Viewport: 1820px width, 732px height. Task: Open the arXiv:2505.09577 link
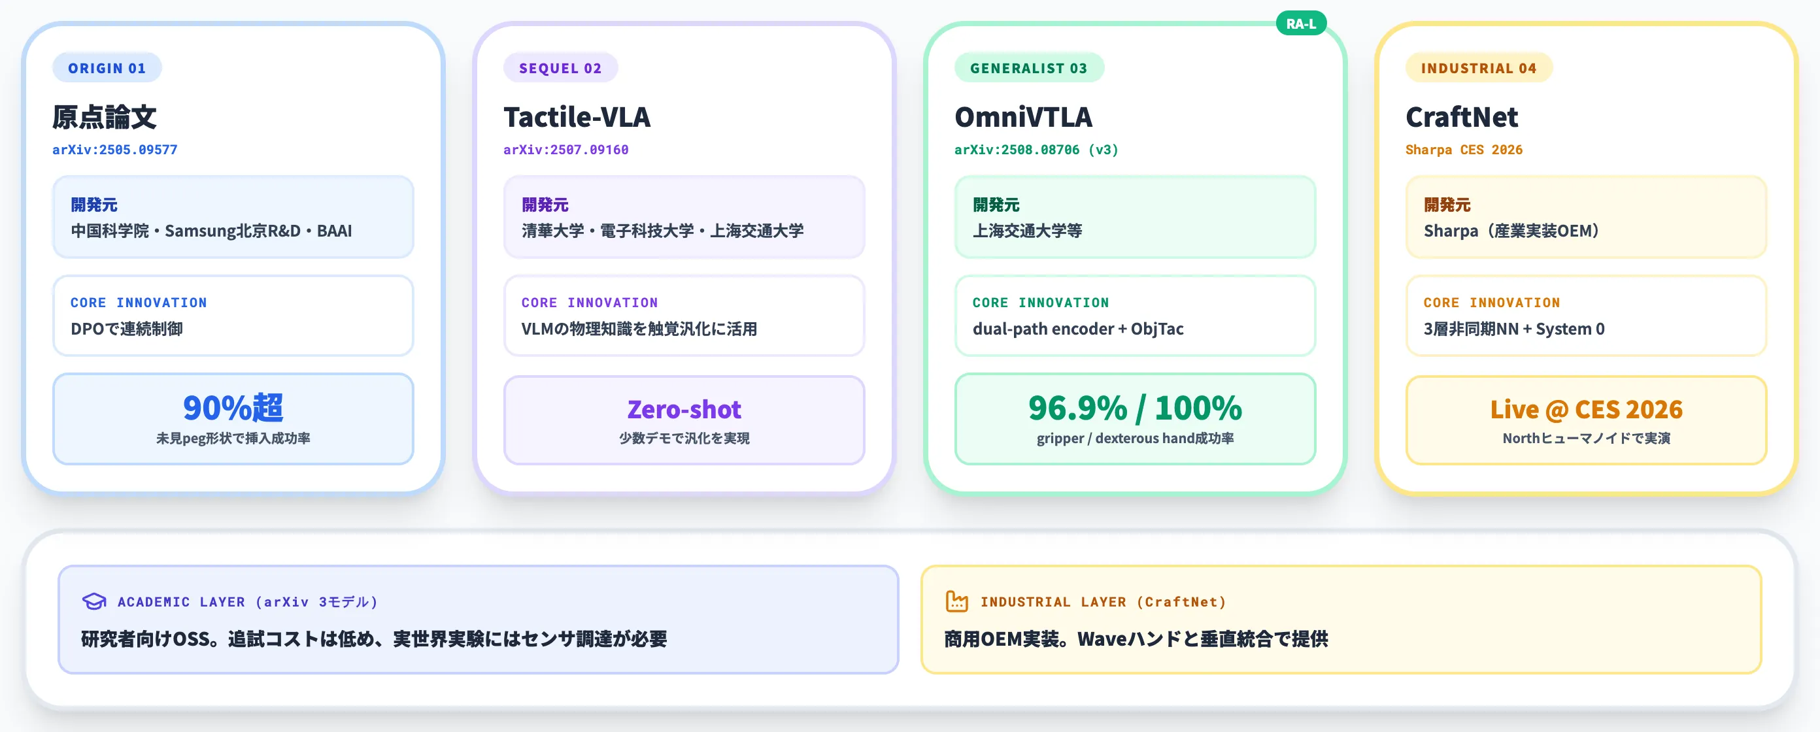coord(114,150)
